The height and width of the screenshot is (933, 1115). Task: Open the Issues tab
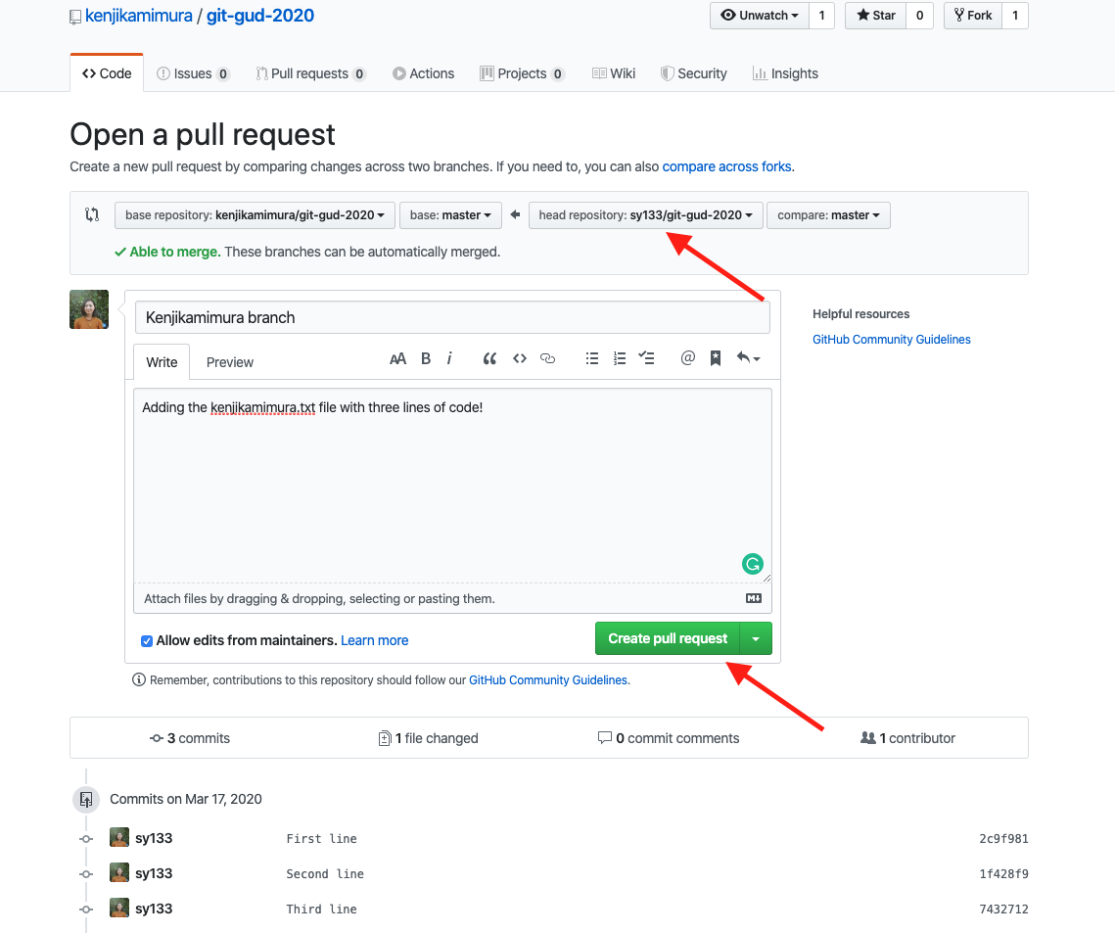(x=193, y=73)
